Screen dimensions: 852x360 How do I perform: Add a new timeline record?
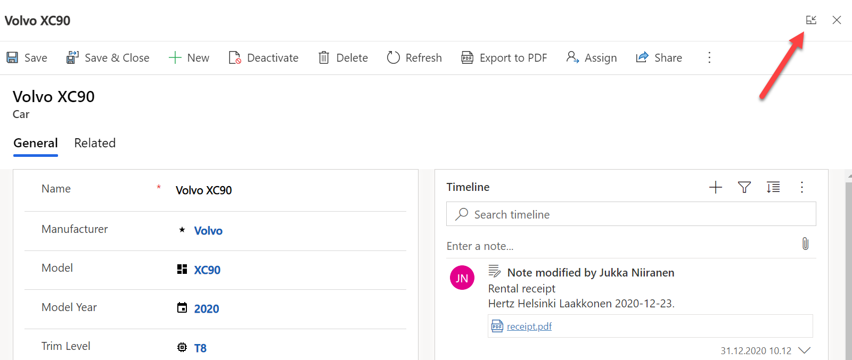[716, 187]
